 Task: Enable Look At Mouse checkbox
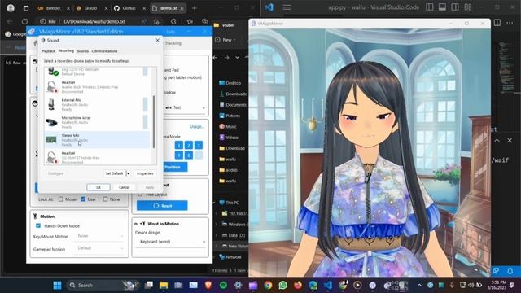pyautogui.click(x=61, y=199)
